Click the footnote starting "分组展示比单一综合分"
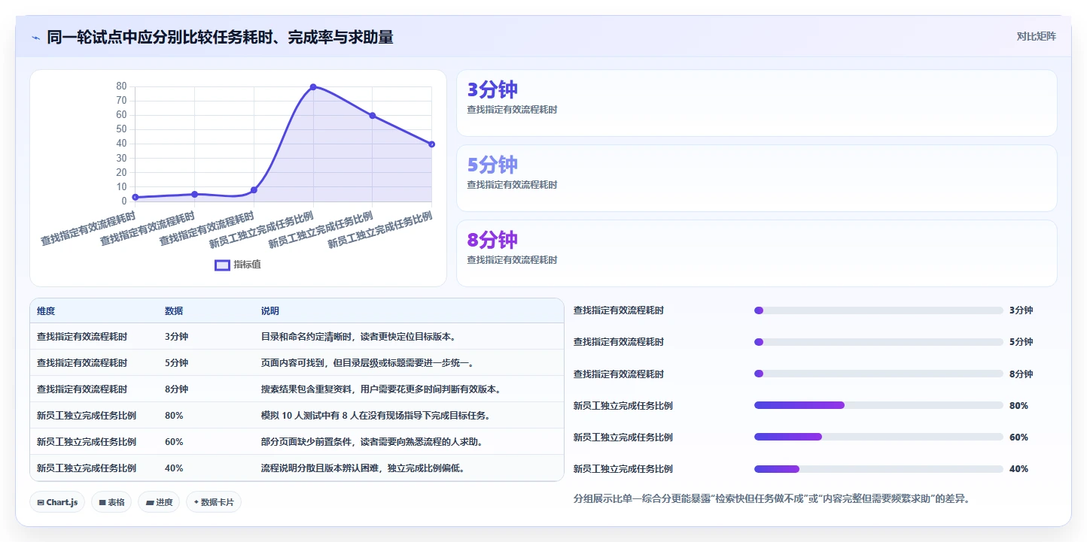1087x542 pixels. [772, 499]
